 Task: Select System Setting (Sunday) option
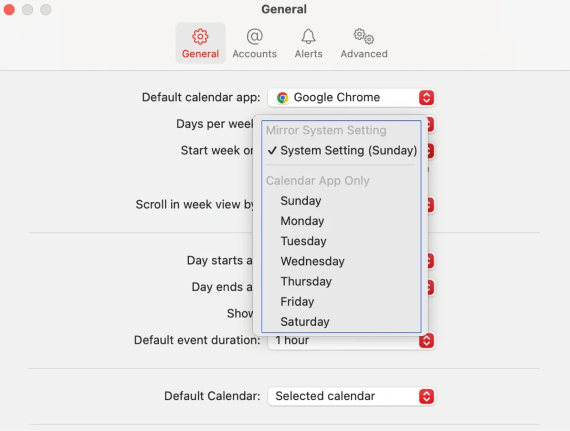(x=348, y=150)
